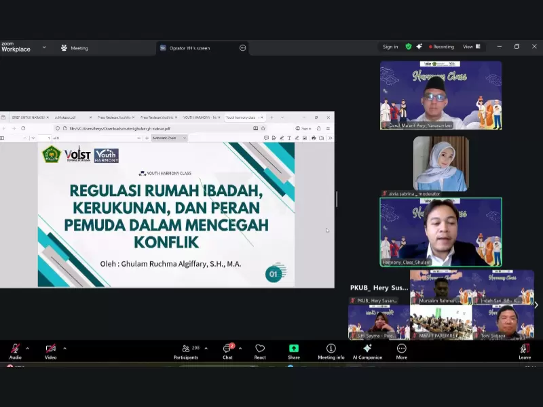Turn on the camera via Video icon
The height and width of the screenshot is (407, 543).
50,349
